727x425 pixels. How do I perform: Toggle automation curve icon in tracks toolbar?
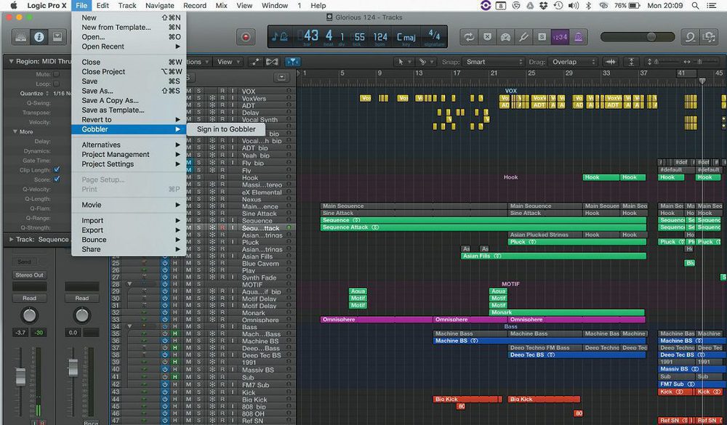pos(254,62)
